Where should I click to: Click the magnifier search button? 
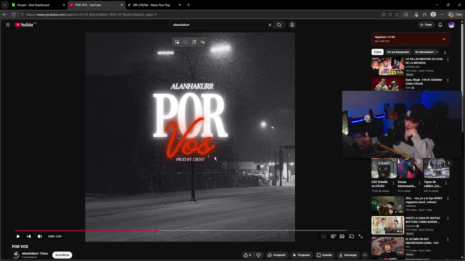pyautogui.click(x=279, y=25)
